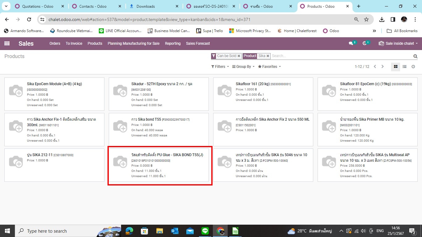Switch to kanban view
This screenshot has height=237, width=422.
(395, 67)
